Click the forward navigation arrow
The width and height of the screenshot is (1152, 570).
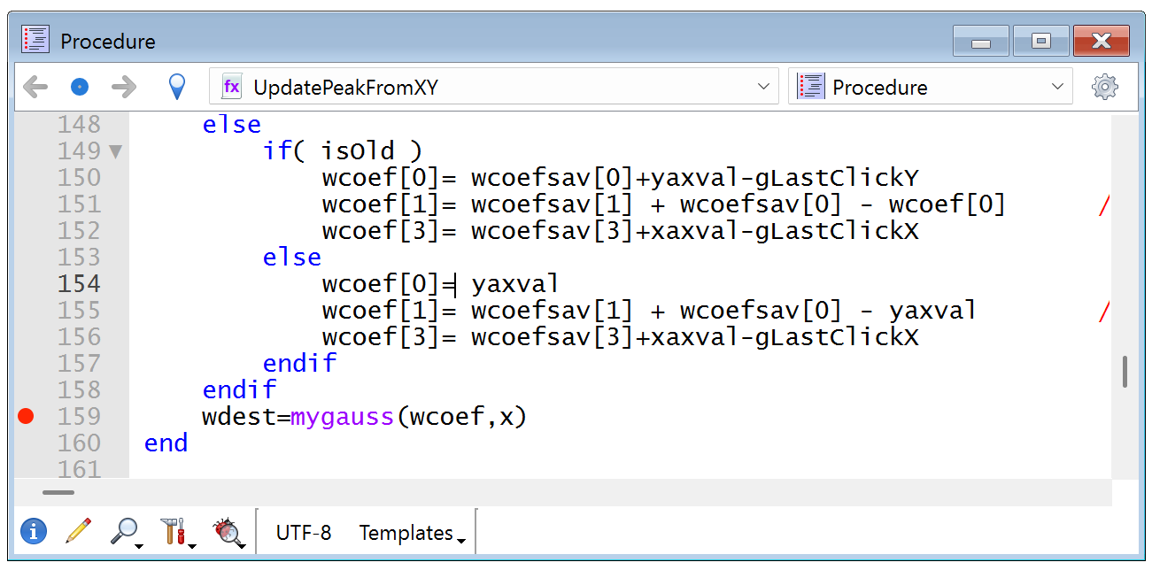click(x=124, y=86)
